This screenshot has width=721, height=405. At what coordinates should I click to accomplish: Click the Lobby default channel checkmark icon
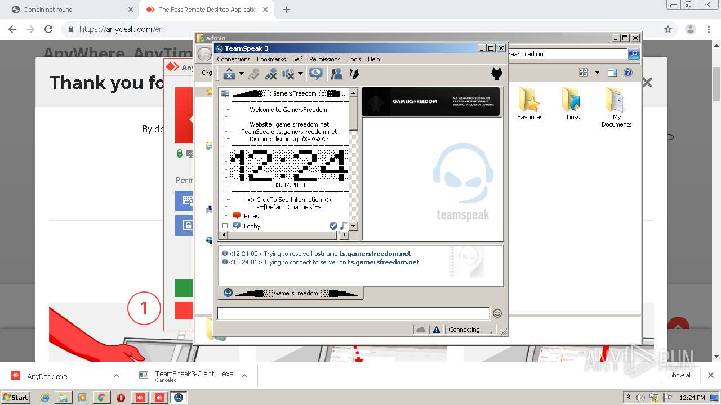pyautogui.click(x=333, y=226)
